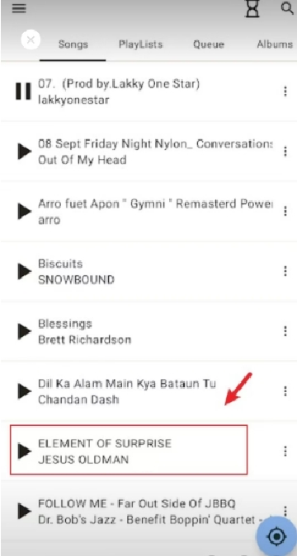Play ELEMENT OF SURPRISE track

(24, 451)
